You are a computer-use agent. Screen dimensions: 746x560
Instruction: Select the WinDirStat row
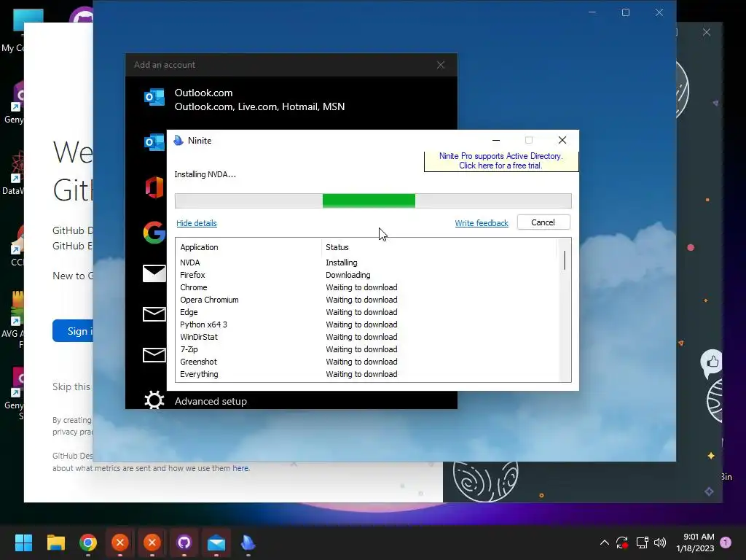[366, 337]
